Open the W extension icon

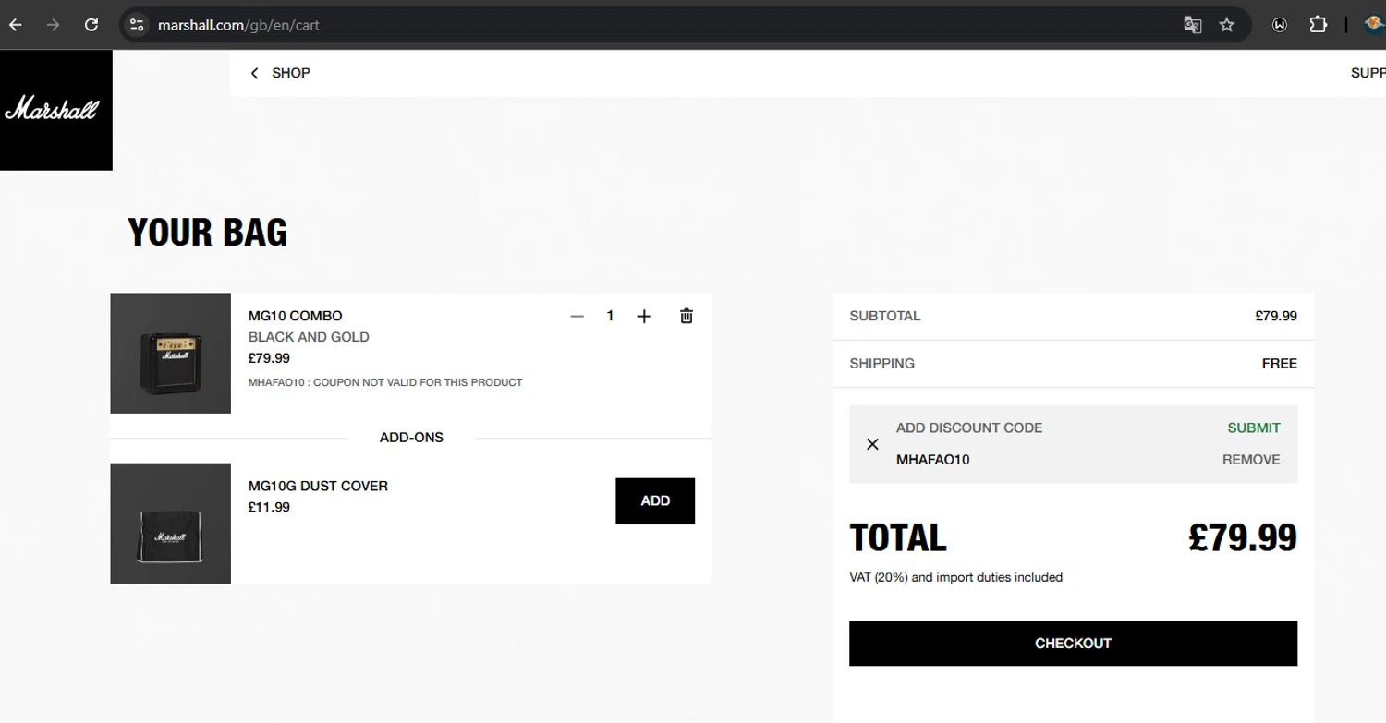[x=1280, y=25]
